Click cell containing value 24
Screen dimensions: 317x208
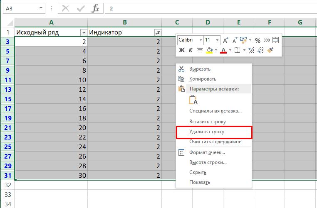pos(51,147)
